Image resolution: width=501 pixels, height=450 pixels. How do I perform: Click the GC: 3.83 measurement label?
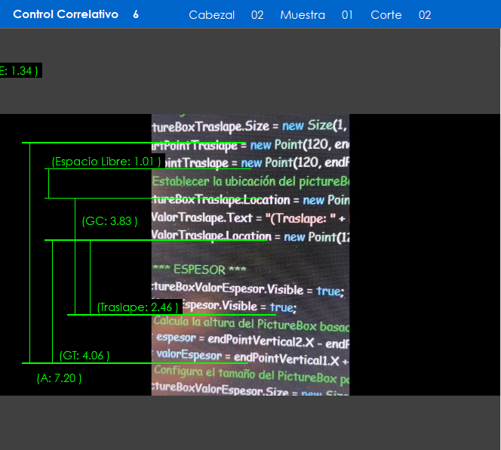(110, 221)
